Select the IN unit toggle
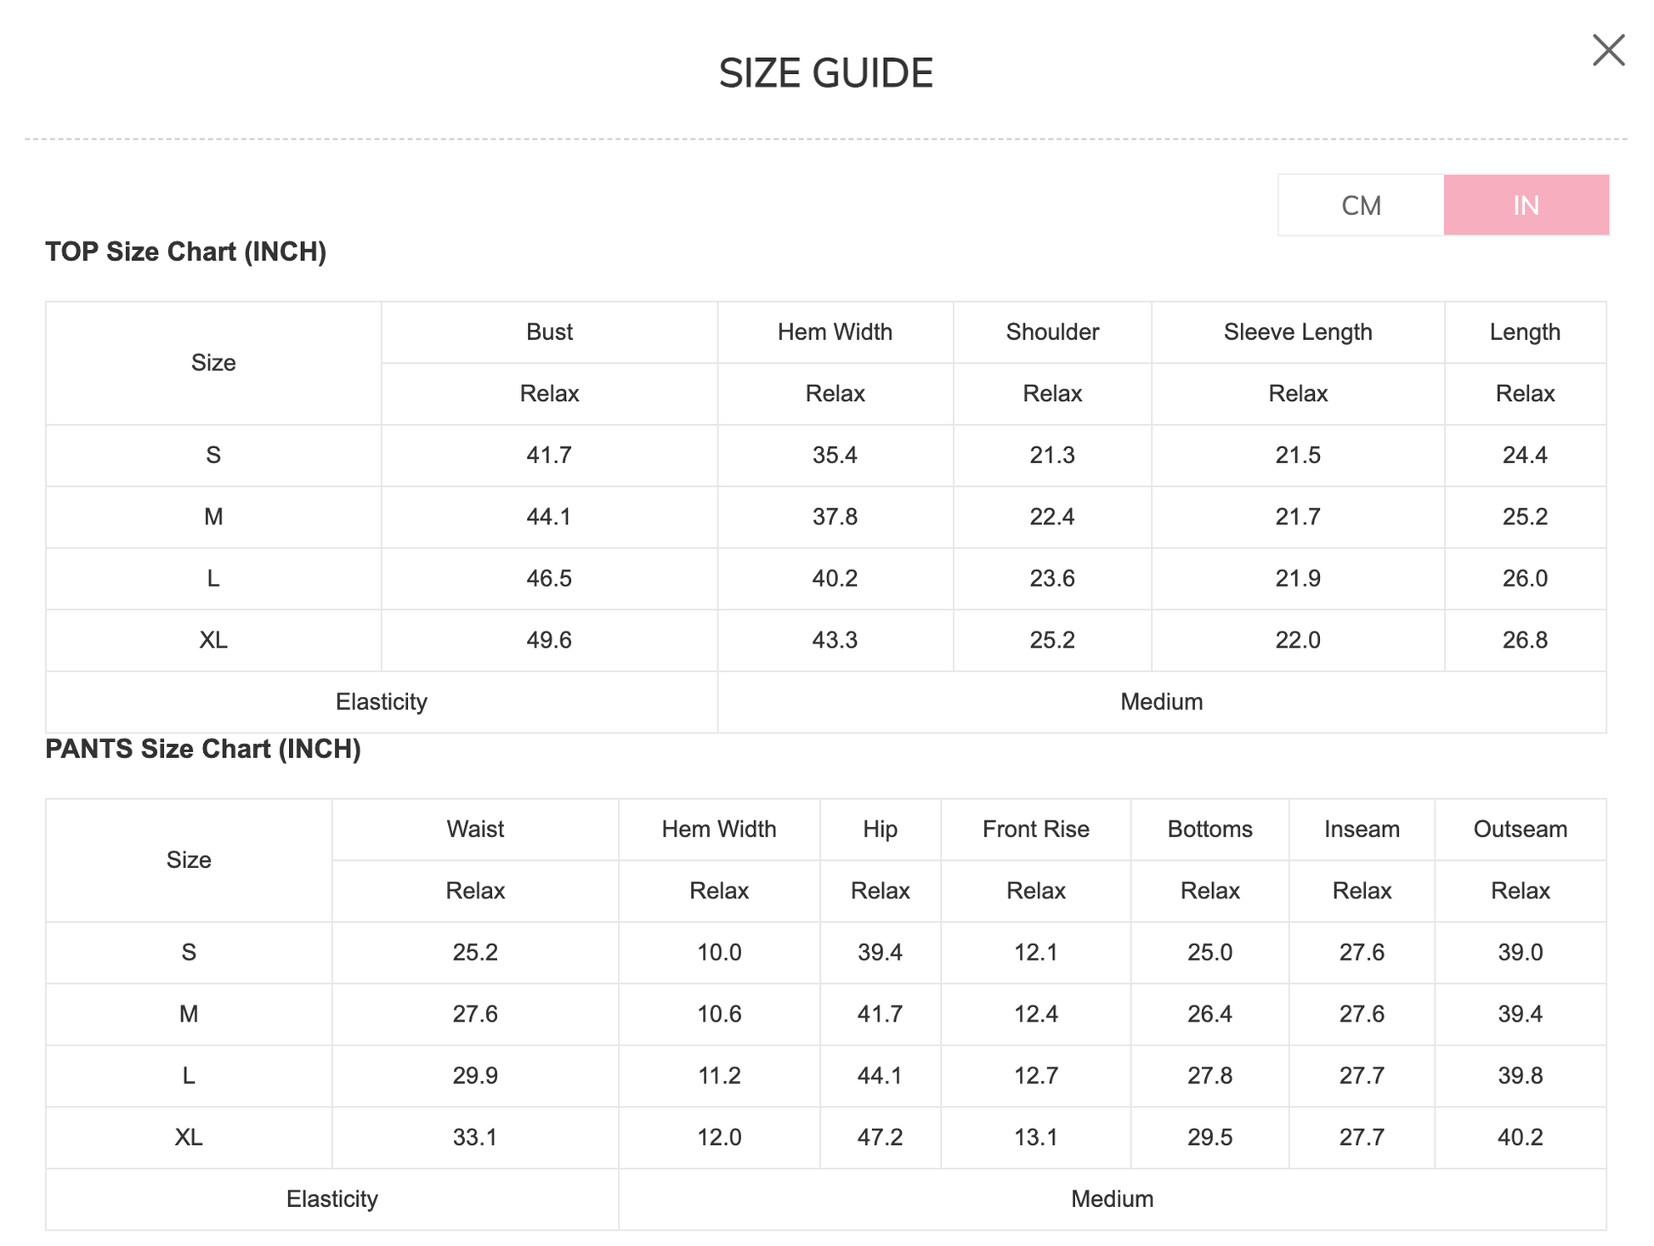This screenshot has width=1654, height=1246. click(1526, 206)
